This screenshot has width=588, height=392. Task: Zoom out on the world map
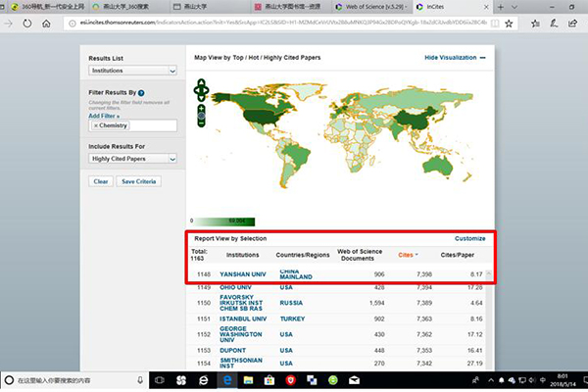203,123
